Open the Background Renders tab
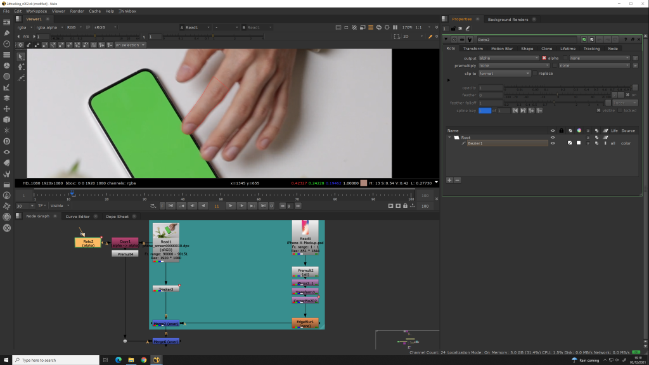Screen dimensions: 649x365 (x=508, y=20)
